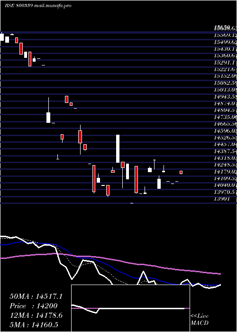Screen dimensions: 237x332
Task: Select the 15360.61 price level label
Action: pos(225,56)
